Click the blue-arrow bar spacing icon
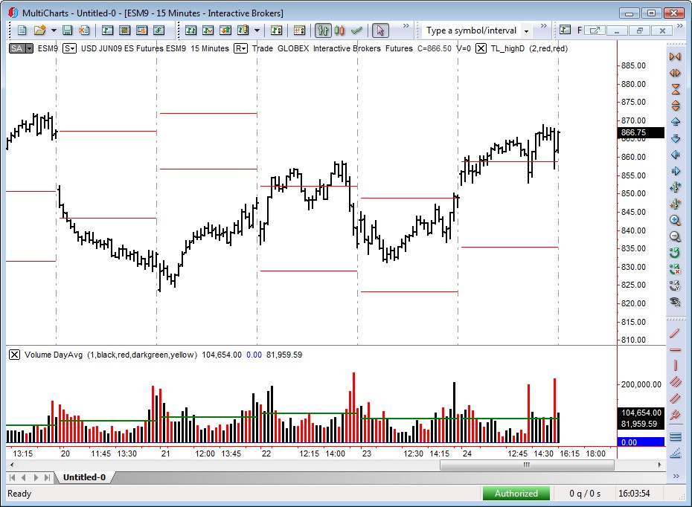The height and width of the screenshot is (507, 692). 675,187
